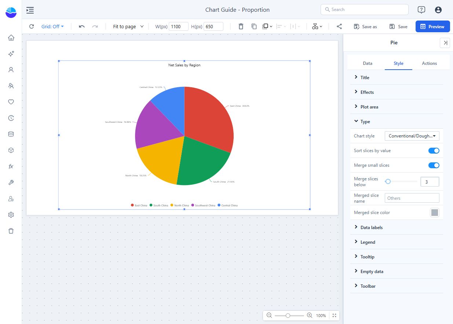Open the user account profile icon
453x324 pixels.
[x=438, y=10]
